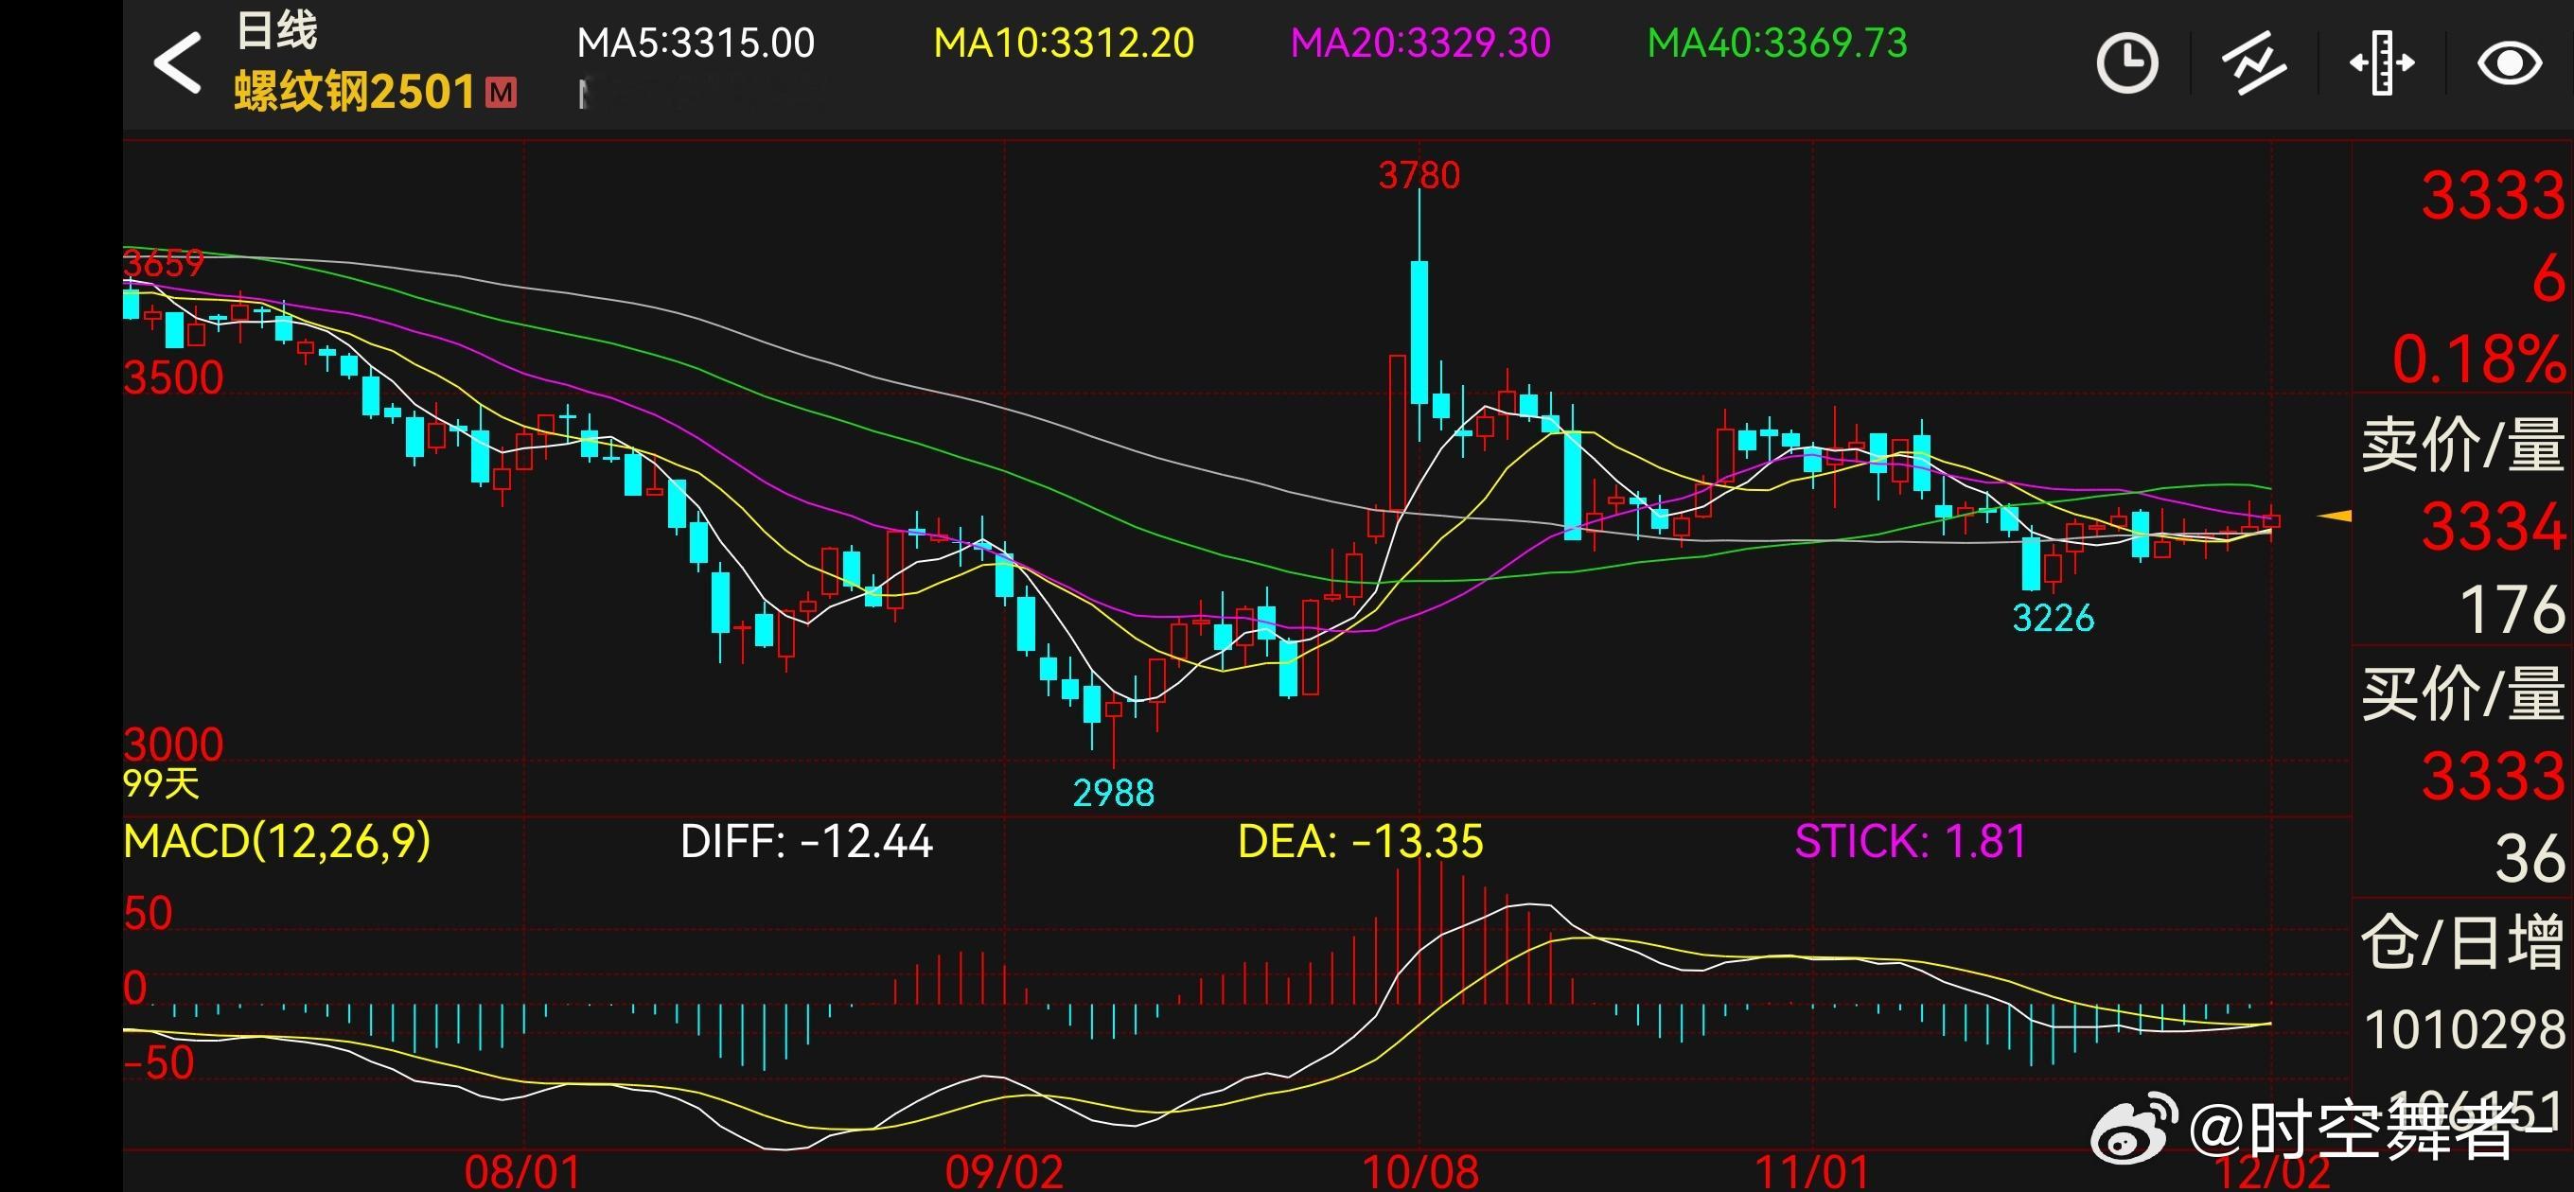This screenshot has height=1192, width=2574.
Task: Tap the 仓/日增 label
Action: pyautogui.click(x=2463, y=941)
